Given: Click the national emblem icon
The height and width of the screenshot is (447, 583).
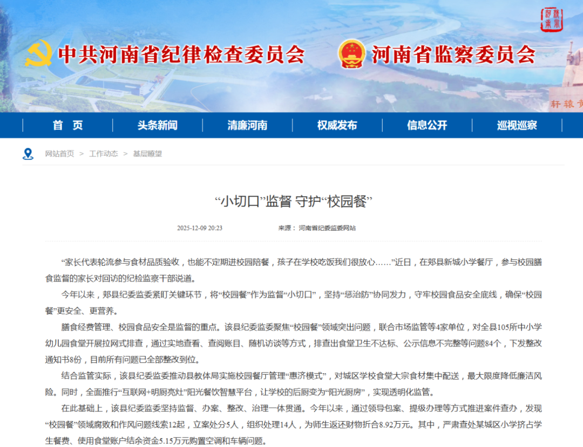Looking at the screenshot, I should (351, 54).
